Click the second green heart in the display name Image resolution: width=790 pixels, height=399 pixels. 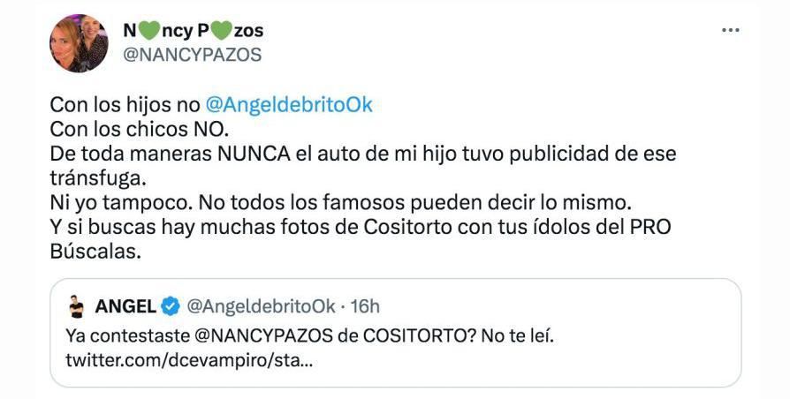tap(222, 31)
